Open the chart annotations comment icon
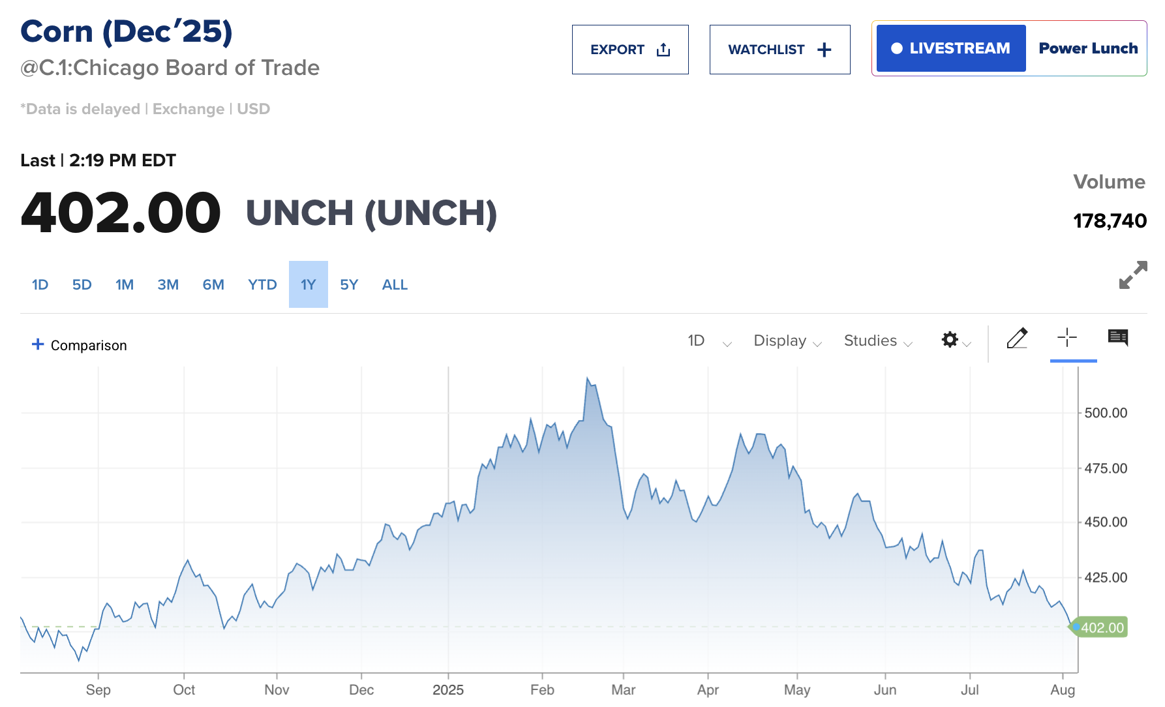Image resolution: width=1165 pixels, height=707 pixels. point(1118,337)
